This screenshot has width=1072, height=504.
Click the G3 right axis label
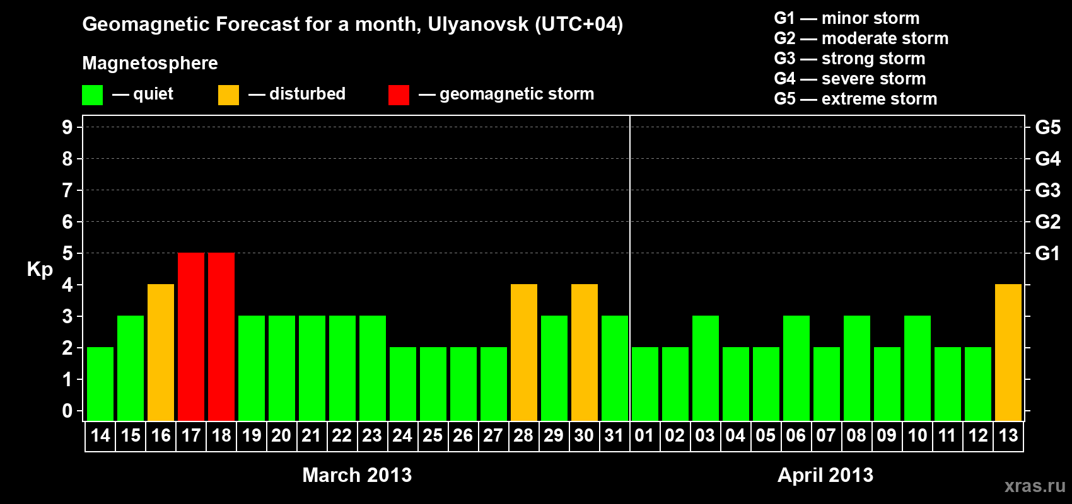(1048, 190)
